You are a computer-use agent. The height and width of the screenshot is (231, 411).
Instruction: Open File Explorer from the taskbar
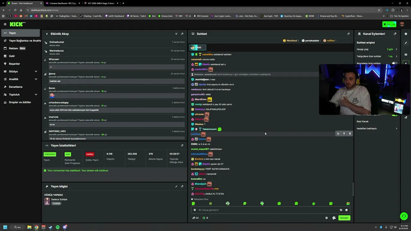pos(29,227)
